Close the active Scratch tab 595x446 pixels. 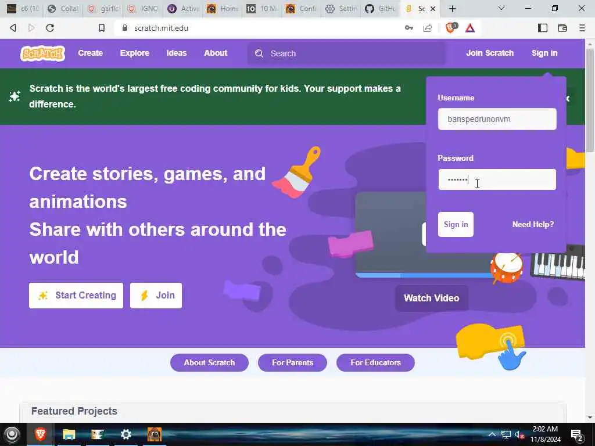(432, 9)
